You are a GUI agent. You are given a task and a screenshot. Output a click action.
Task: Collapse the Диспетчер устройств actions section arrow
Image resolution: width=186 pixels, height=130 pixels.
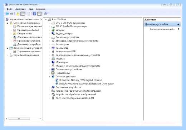coord(178,24)
